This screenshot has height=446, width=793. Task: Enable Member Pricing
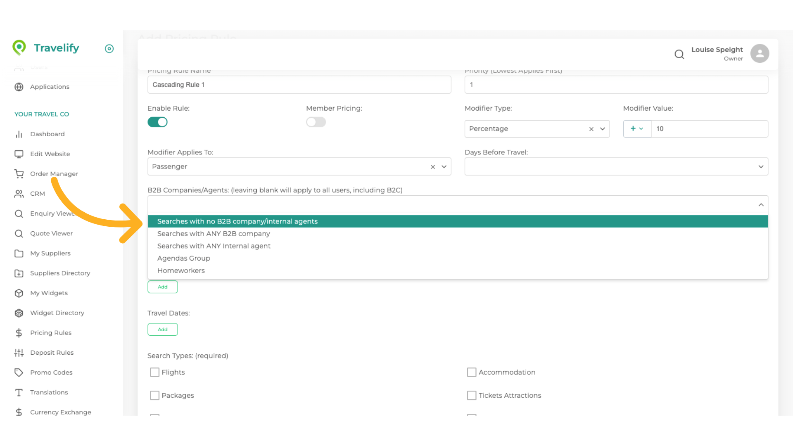point(316,122)
